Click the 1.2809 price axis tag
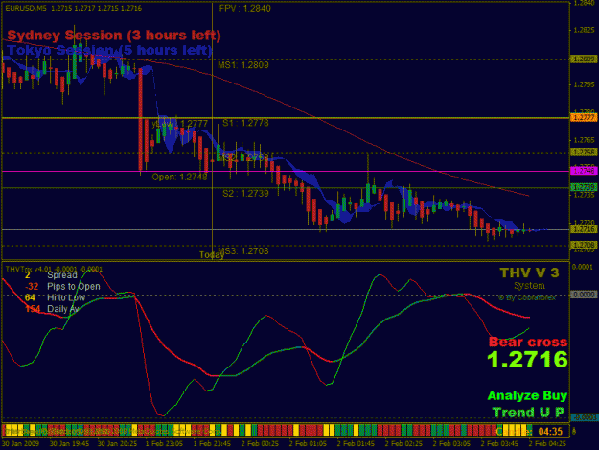Image resolution: width=599 pixels, height=450 pixels. 584,59
